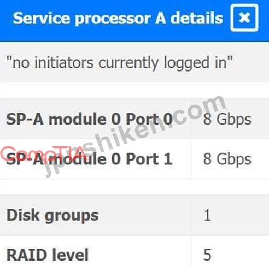Click the X glyph in the header

pos(244,17)
